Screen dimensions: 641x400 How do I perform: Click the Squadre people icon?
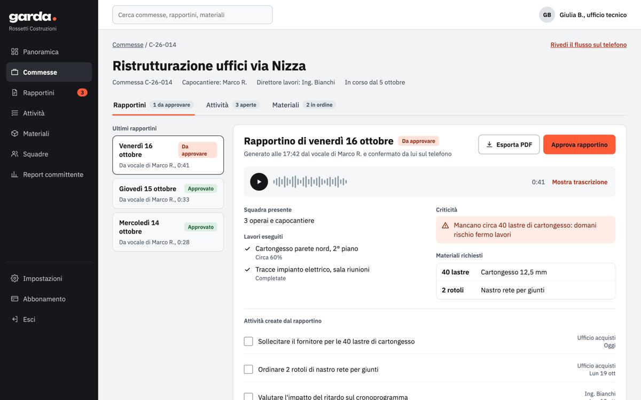pos(15,154)
